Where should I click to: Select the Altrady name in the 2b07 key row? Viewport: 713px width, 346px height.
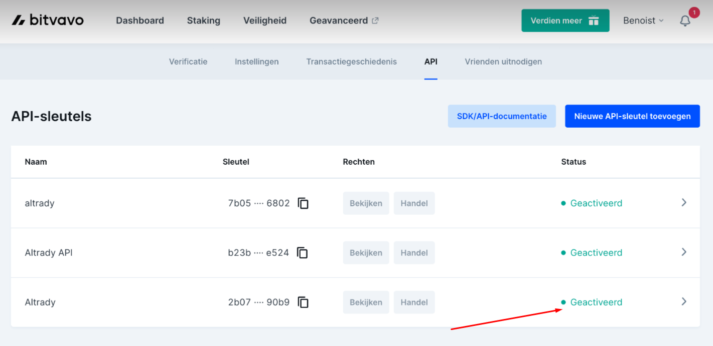[x=40, y=302]
